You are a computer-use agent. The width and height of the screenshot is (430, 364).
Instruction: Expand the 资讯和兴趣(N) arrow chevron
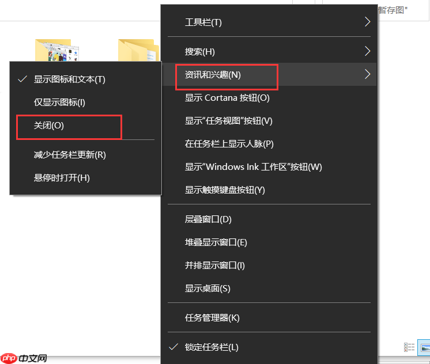click(x=368, y=74)
